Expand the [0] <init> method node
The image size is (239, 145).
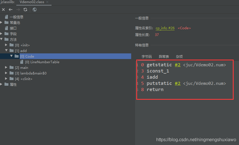pos(6,45)
